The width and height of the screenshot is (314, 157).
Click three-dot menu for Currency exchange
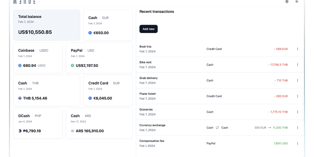coord(297,128)
